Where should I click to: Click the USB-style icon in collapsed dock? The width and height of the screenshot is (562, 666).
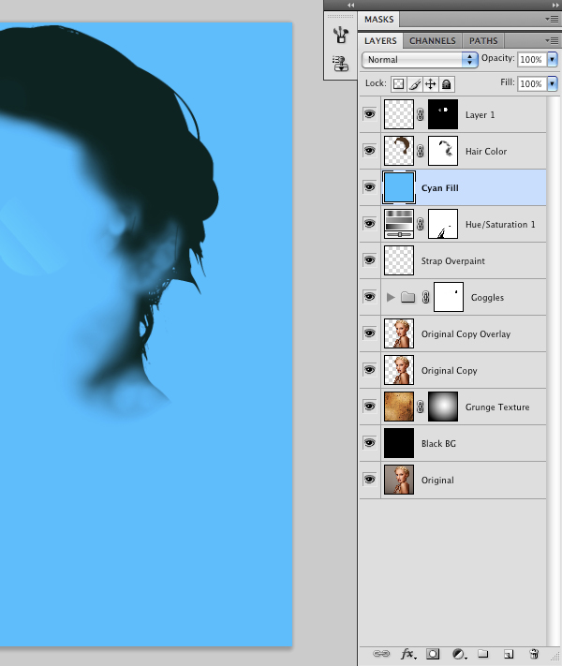click(341, 35)
